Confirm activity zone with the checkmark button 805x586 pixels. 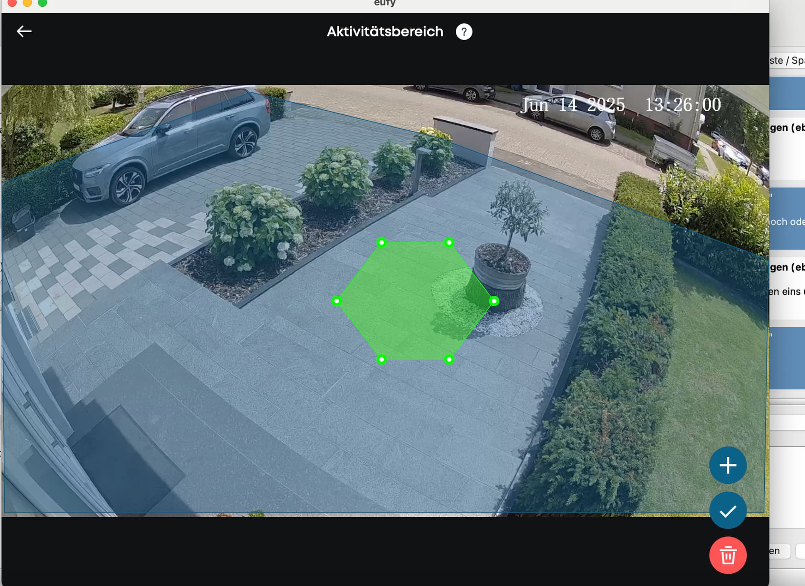tap(728, 510)
